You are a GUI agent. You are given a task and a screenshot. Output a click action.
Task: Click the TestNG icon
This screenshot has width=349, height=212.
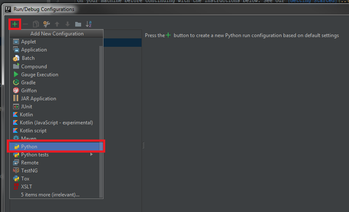[16, 171]
